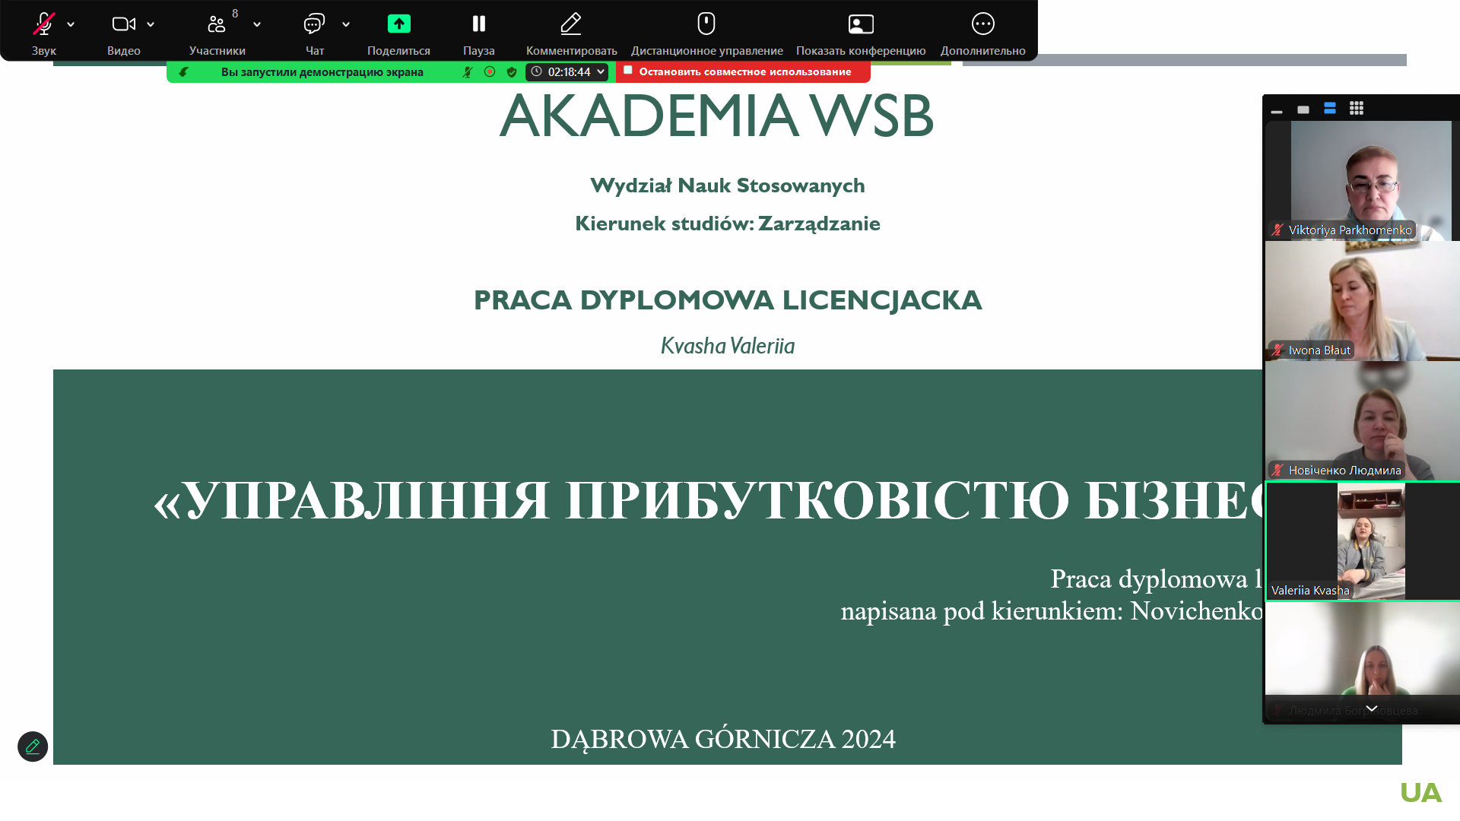
Task: Open the Дополнительно more menu
Action: (x=982, y=24)
